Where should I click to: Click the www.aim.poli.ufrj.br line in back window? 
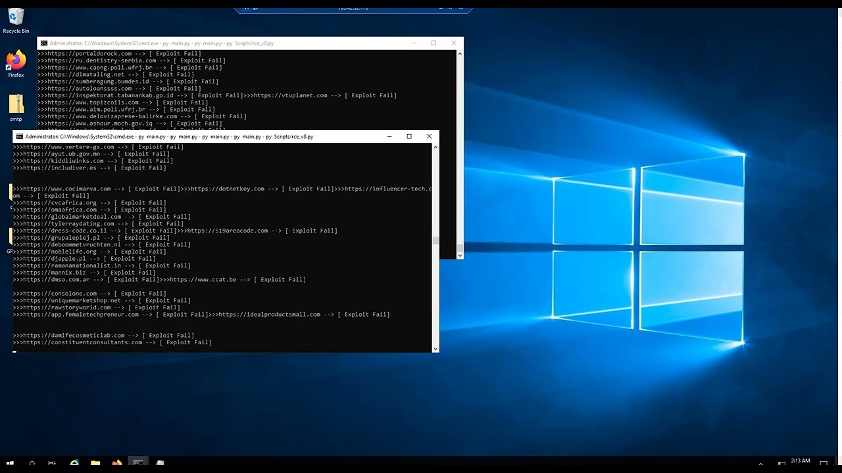click(x=126, y=109)
